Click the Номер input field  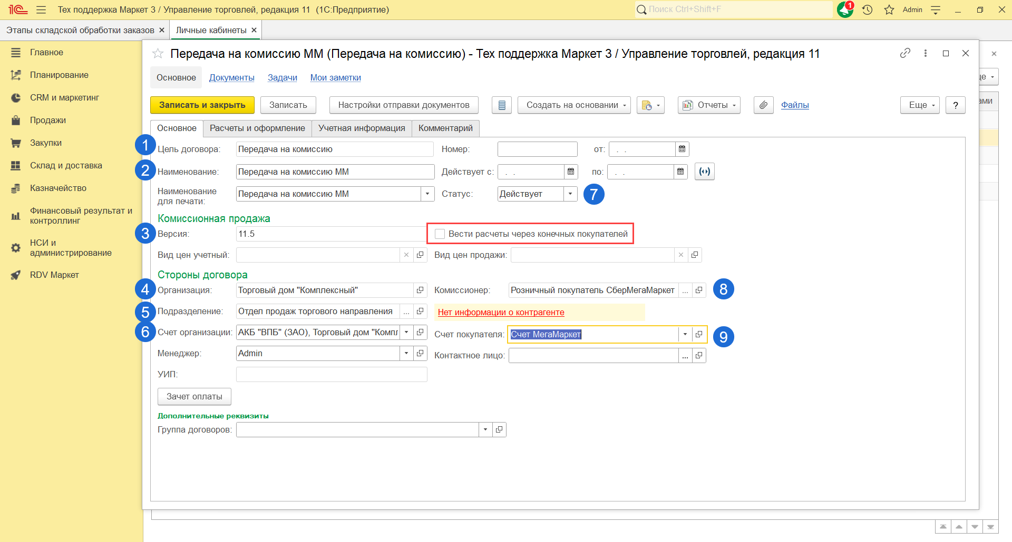[538, 149]
